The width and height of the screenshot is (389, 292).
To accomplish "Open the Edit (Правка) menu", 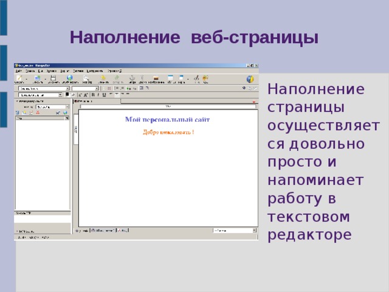I will tap(30, 71).
